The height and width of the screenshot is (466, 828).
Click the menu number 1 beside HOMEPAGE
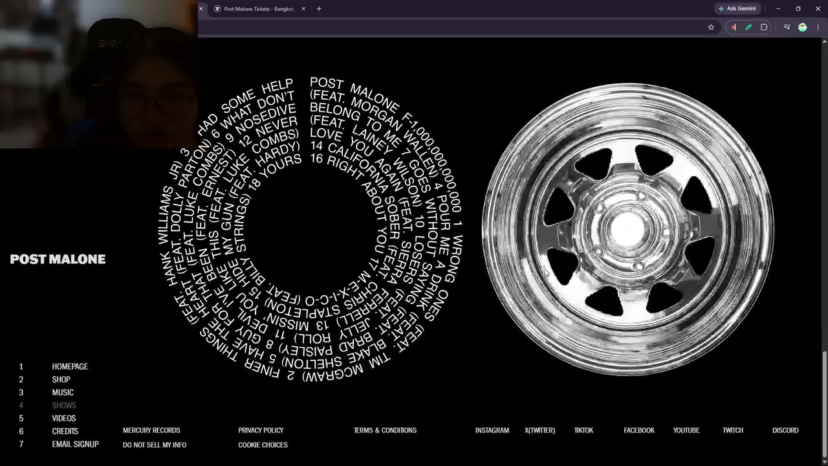point(21,366)
